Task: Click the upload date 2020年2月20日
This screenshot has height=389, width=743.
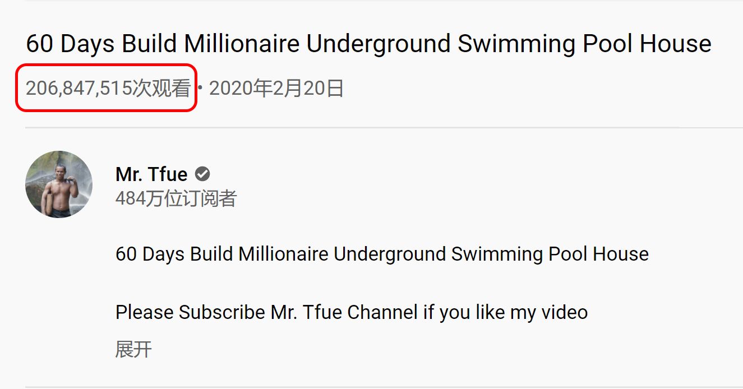Action: [276, 89]
